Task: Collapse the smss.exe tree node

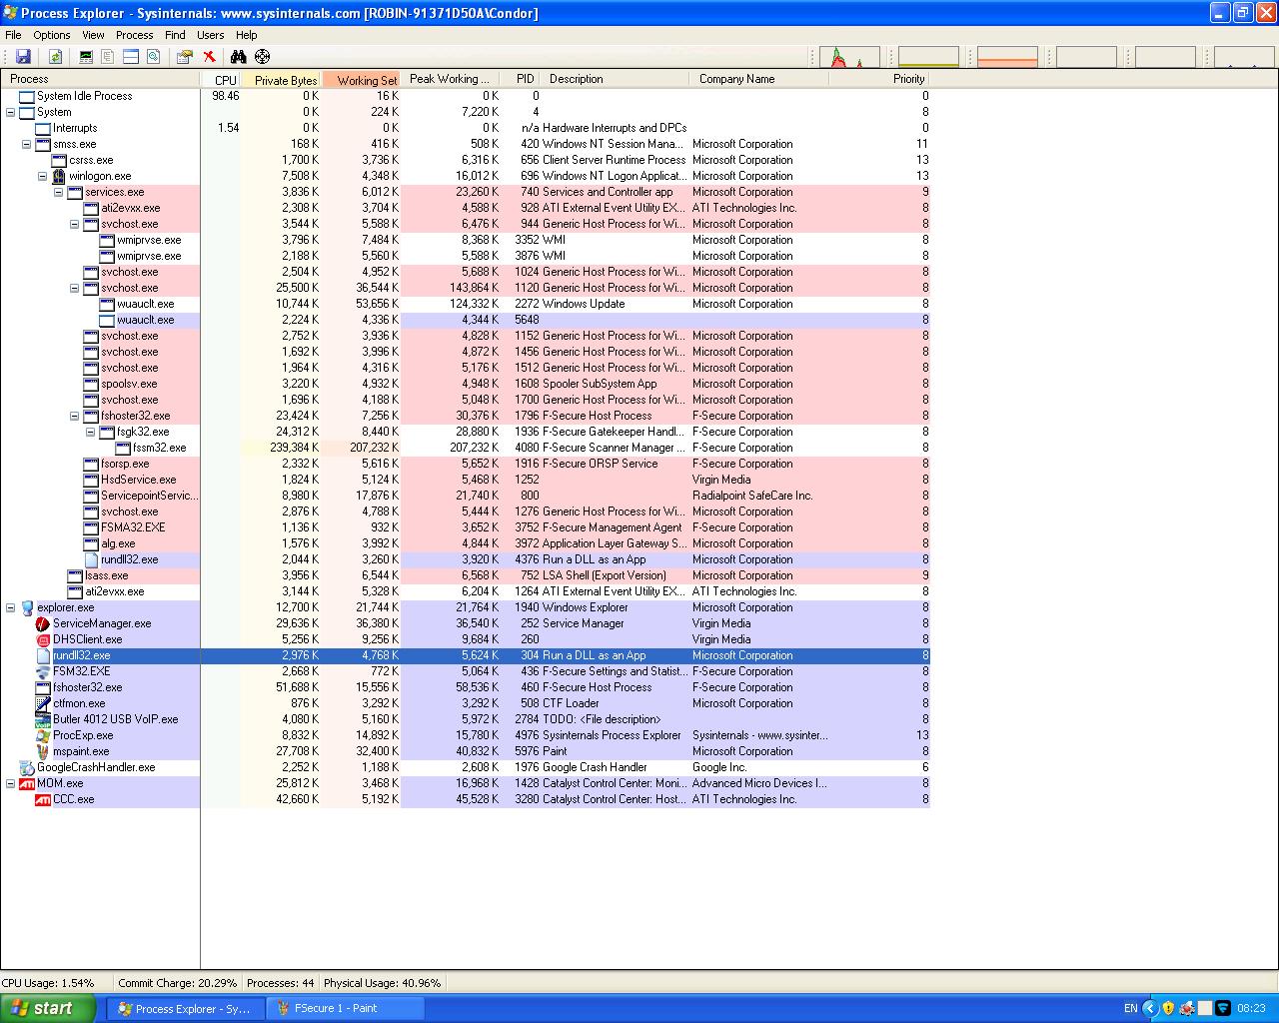Action: pos(27,144)
